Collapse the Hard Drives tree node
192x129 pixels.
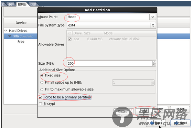tap(6, 31)
